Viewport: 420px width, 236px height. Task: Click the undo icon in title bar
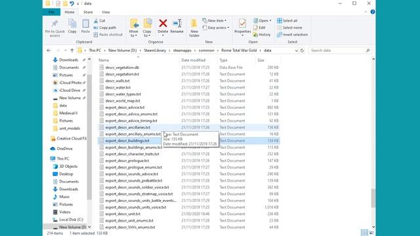[72, 3]
